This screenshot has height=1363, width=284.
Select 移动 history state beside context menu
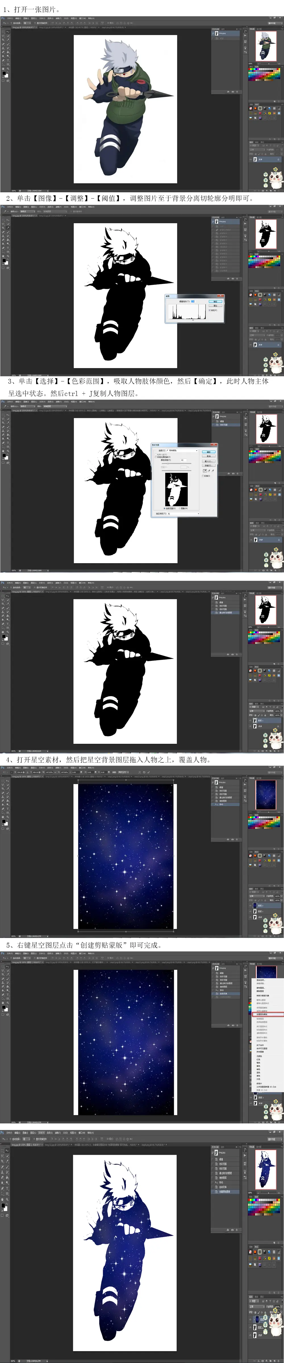(x=226, y=990)
